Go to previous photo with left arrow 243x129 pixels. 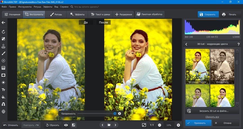(x=102, y=125)
